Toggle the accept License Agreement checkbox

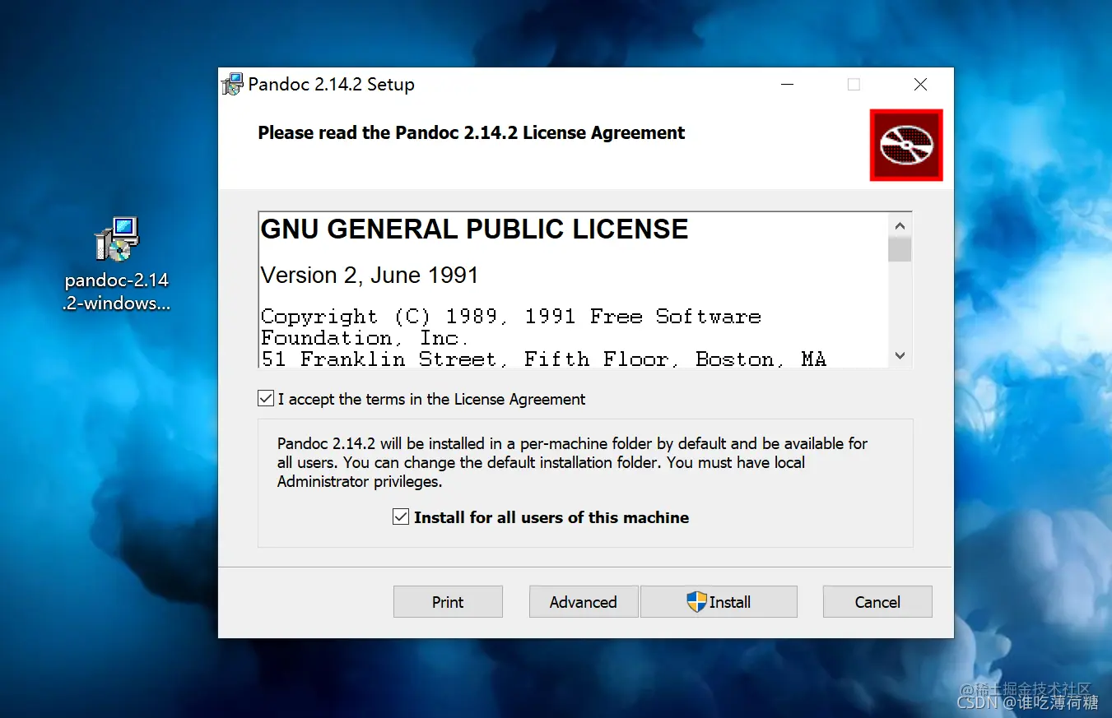266,399
